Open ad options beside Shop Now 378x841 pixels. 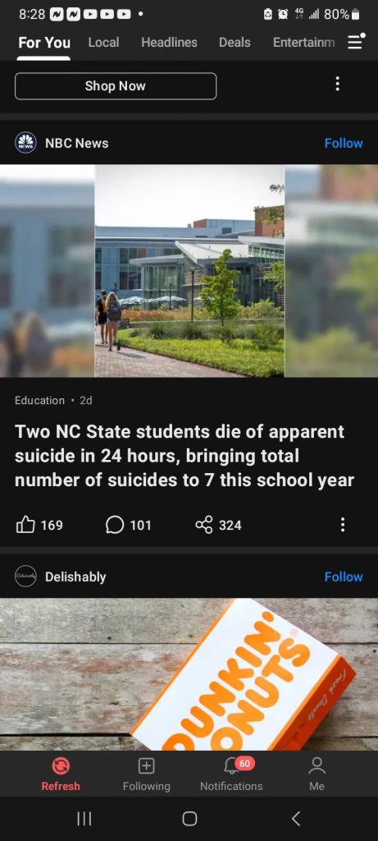tap(337, 84)
